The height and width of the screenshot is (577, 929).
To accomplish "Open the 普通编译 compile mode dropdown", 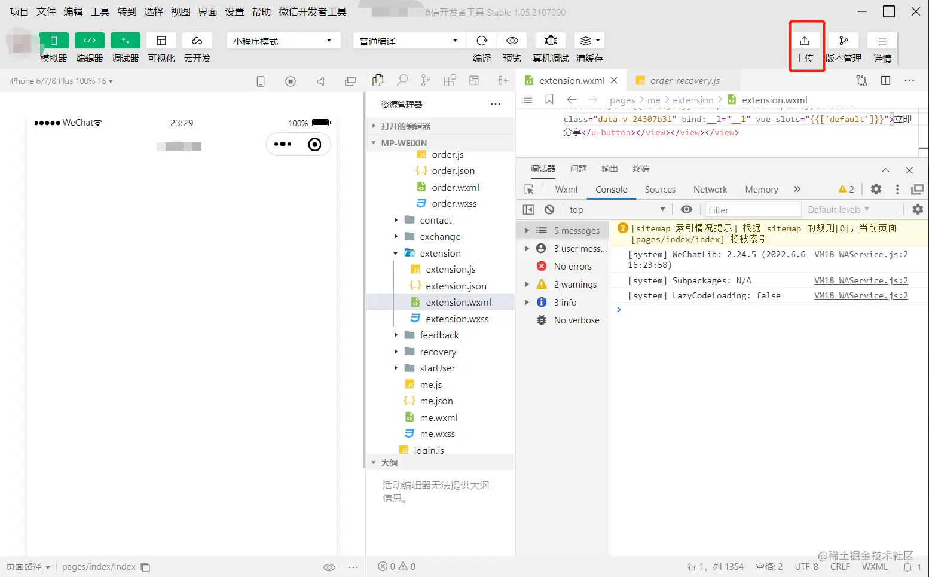I will click(410, 41).
